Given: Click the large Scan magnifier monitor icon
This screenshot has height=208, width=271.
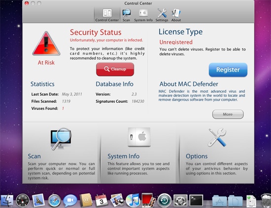Looking at the screenshot, I should 61,139.
